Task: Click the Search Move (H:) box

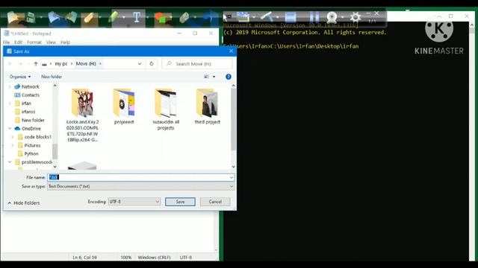Action: pos(197,64)
